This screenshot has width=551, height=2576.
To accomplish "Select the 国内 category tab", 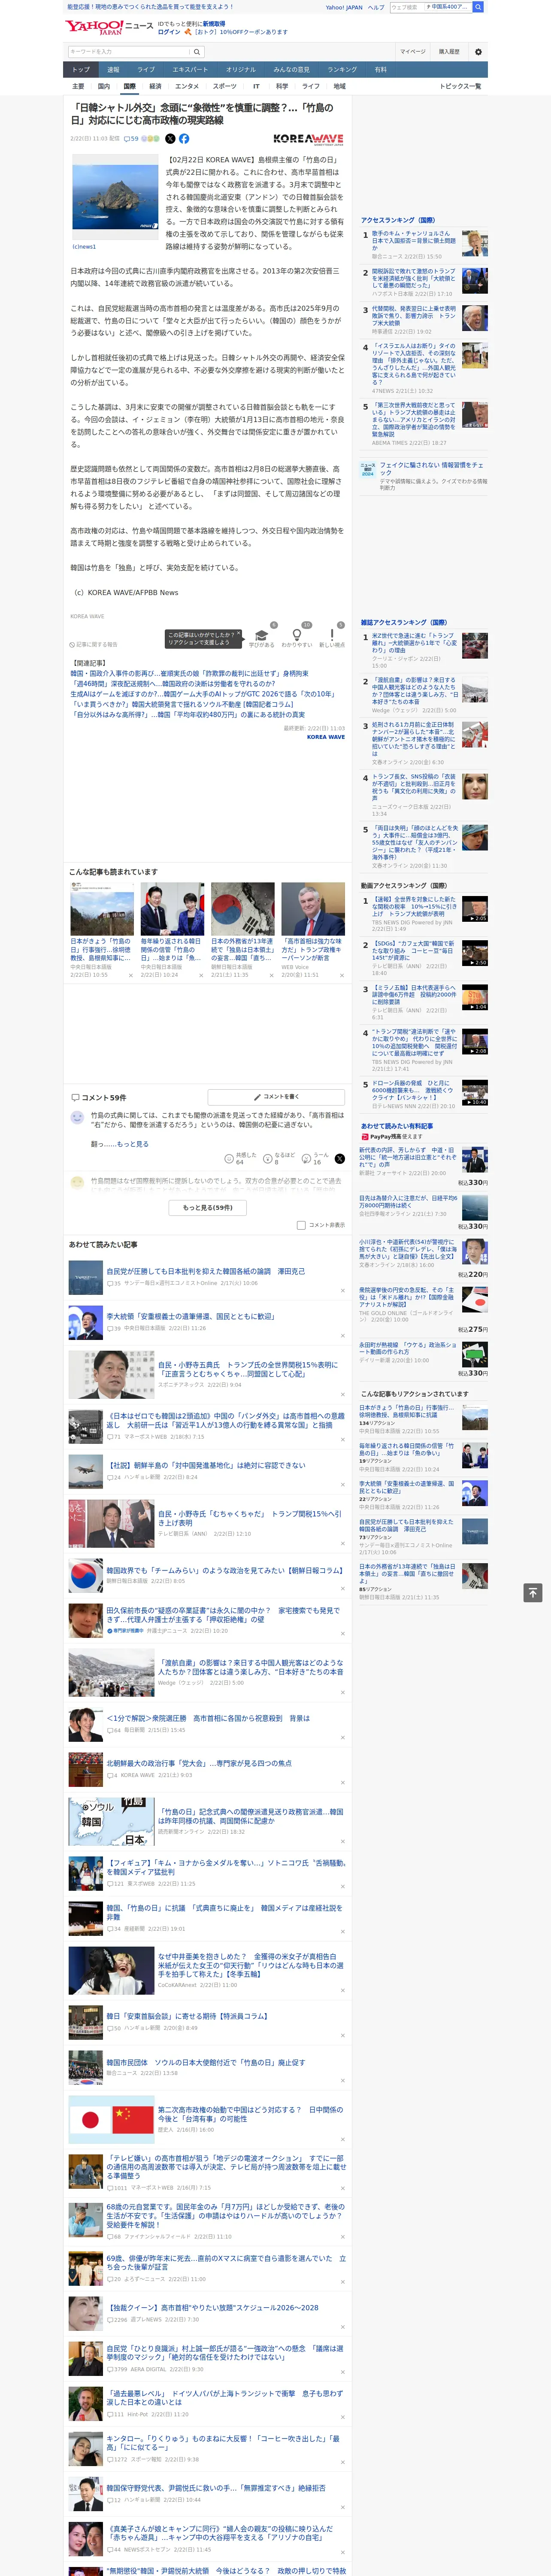I will [x=103, y=86].
